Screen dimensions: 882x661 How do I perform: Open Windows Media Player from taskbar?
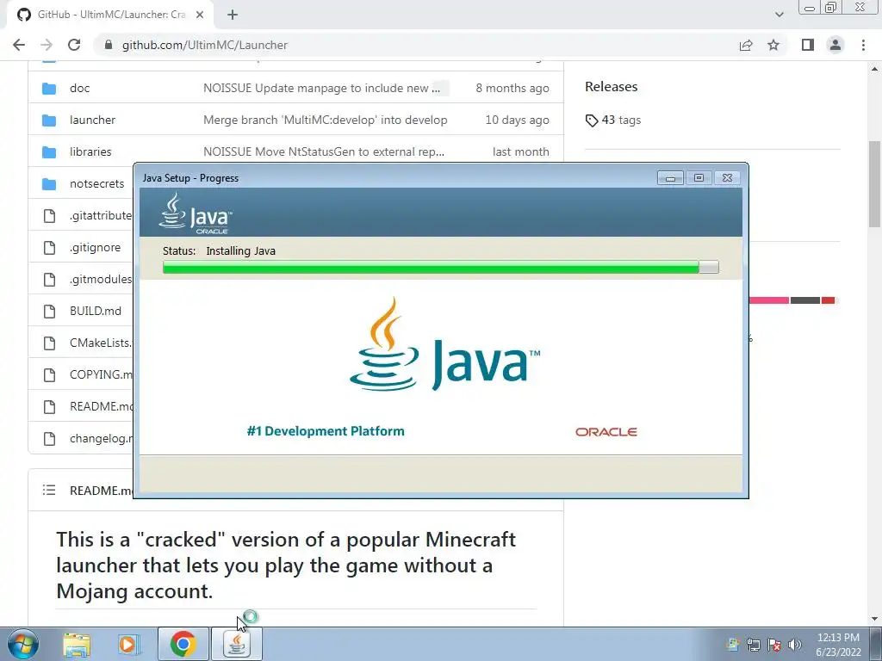(x=128, y=644)
